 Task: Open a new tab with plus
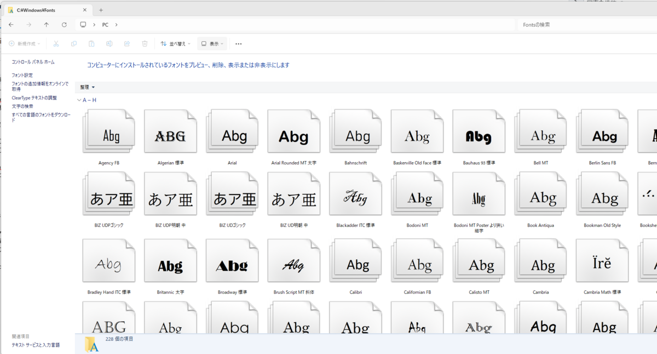click(101, 10)
